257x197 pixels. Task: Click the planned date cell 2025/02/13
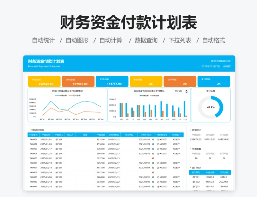(x=114, y=154)
